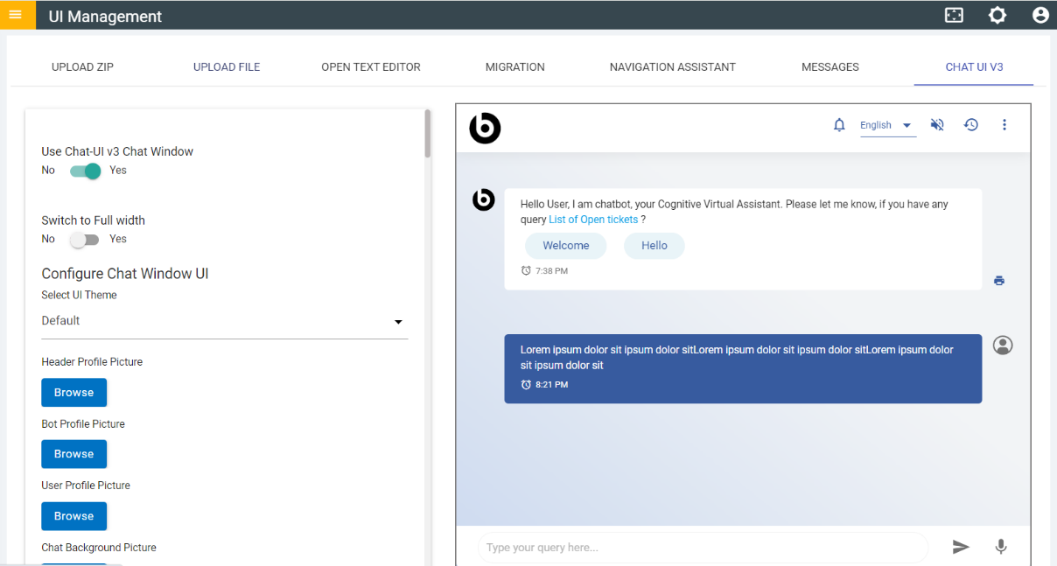
Task: Open the Select UI Theme dropdown
Action: (x=224, y=321)
